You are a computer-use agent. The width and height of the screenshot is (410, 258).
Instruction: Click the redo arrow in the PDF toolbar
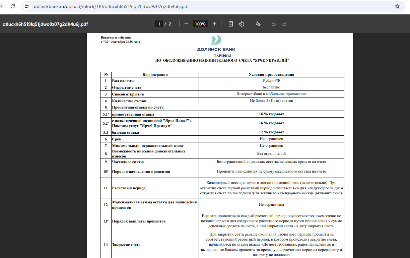point(284,24)
